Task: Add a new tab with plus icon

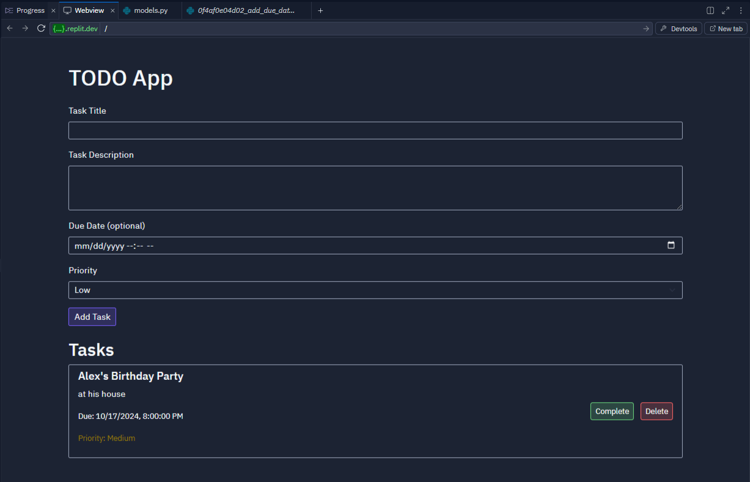Action: [320, 10]
